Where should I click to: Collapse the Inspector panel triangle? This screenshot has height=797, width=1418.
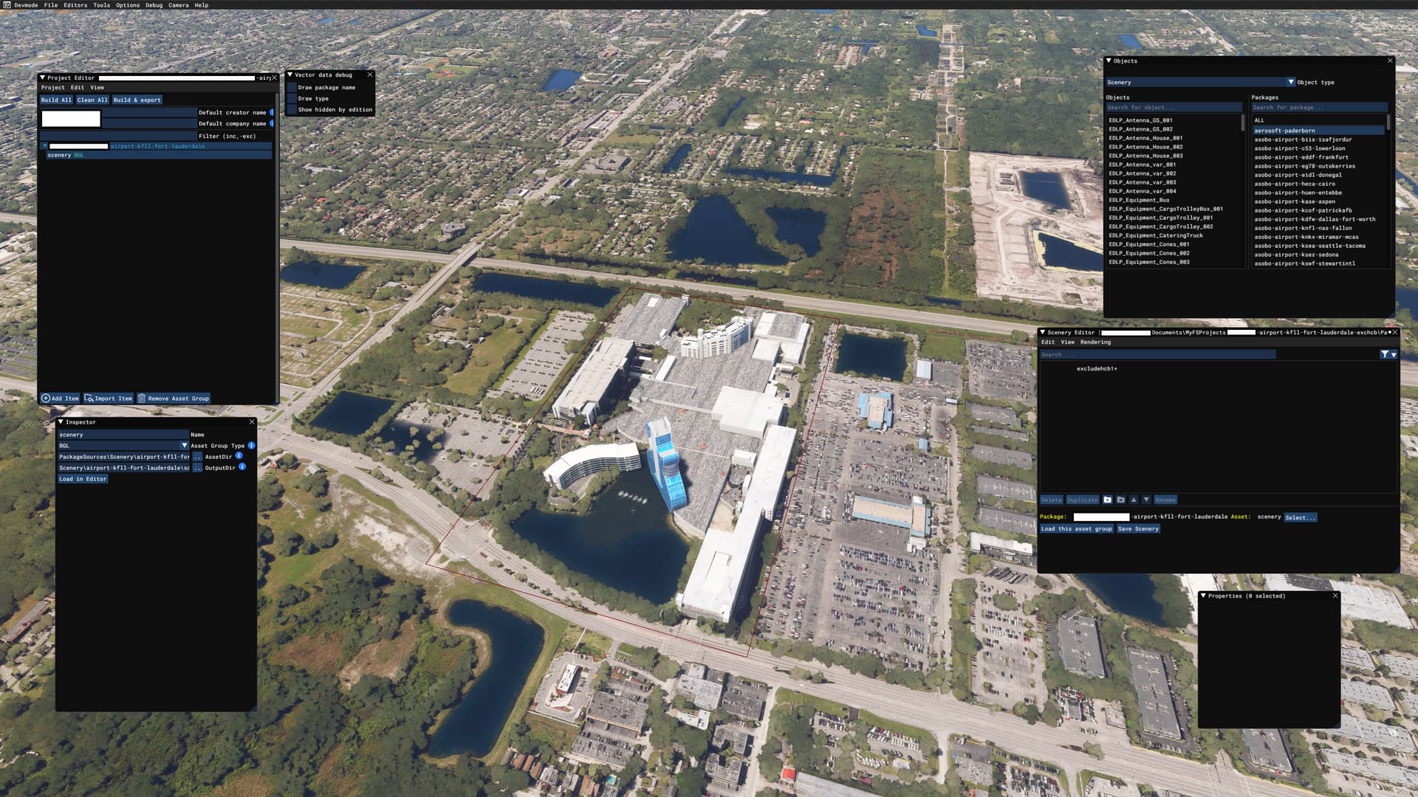(x=61, y=422)
